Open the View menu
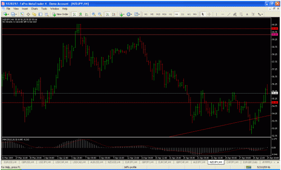Image resolution: width=281 pixels, height=170 pixels. click(16, 9)
